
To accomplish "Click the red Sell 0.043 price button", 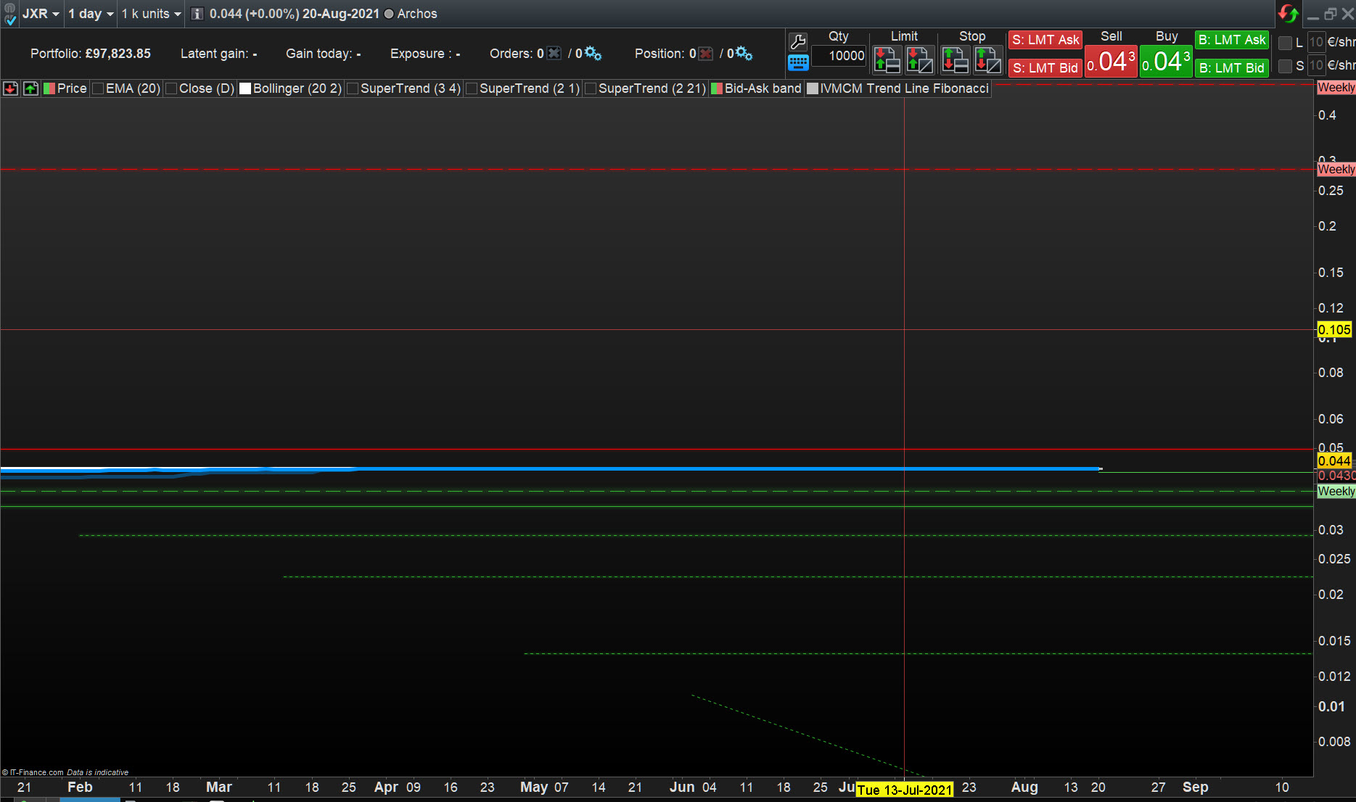I will [x=1111, y=62].
